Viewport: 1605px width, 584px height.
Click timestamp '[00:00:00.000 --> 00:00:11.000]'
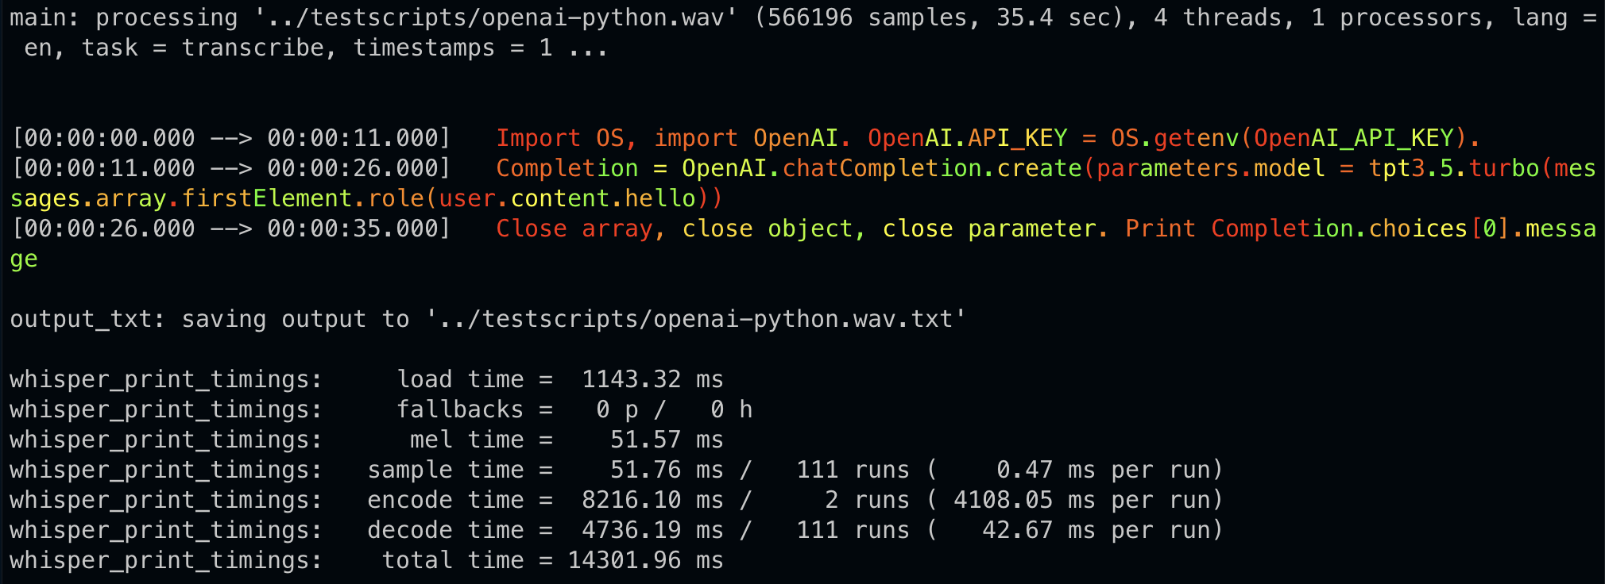[x=231, y=138]
